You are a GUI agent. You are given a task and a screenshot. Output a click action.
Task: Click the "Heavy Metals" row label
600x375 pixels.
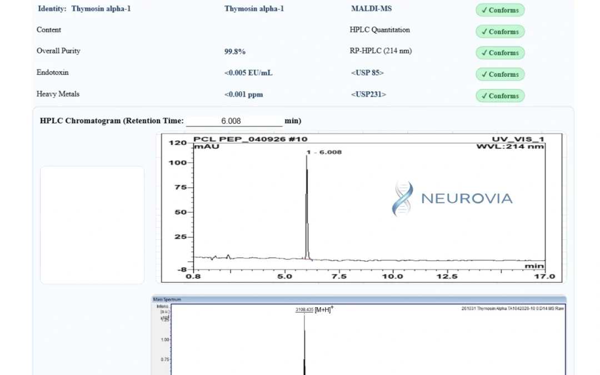pyautogui.click(x=58, y=94)
